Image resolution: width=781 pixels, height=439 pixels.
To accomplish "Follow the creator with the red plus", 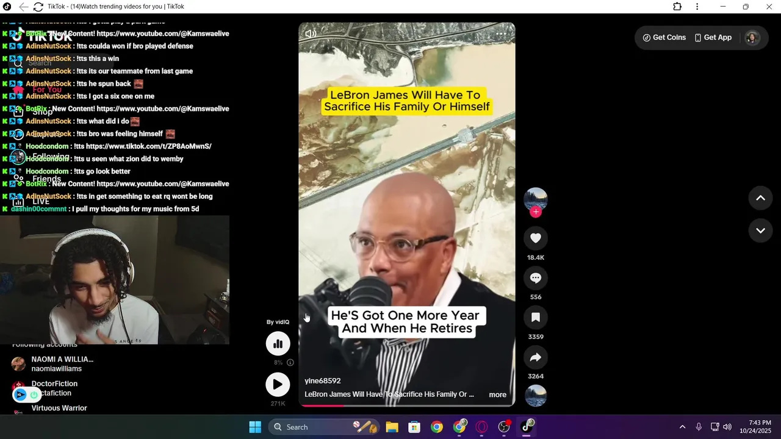I will pos(536,212).
